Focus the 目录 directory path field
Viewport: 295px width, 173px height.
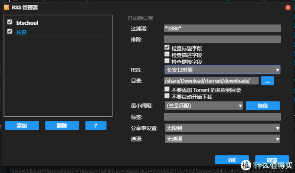(211, 81)
